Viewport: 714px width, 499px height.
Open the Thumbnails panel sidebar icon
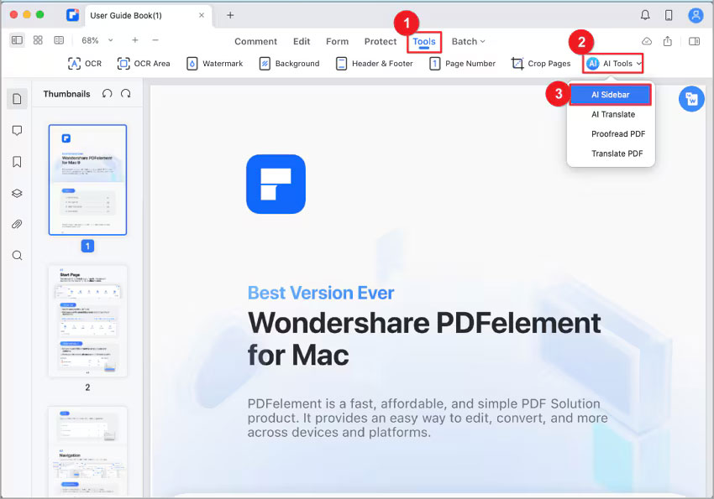click(17, 99)
